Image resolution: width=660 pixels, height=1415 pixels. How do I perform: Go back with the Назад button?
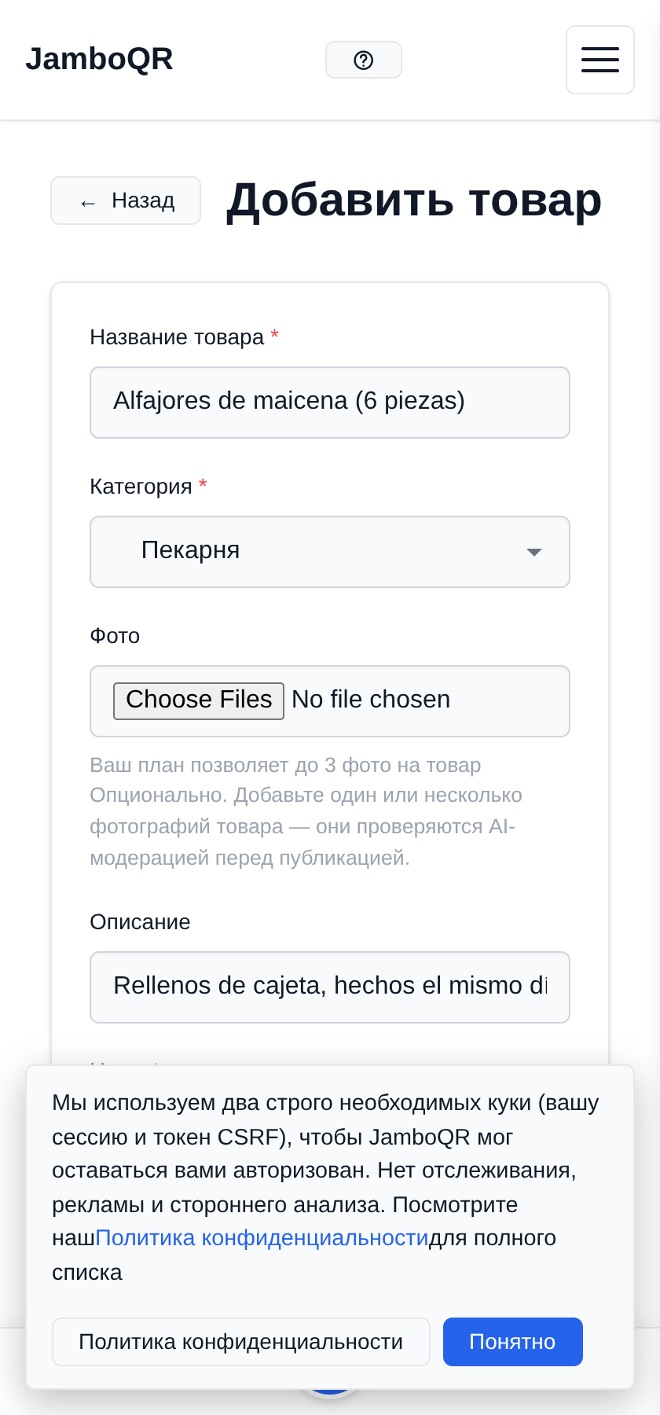[x=126, y=200]
